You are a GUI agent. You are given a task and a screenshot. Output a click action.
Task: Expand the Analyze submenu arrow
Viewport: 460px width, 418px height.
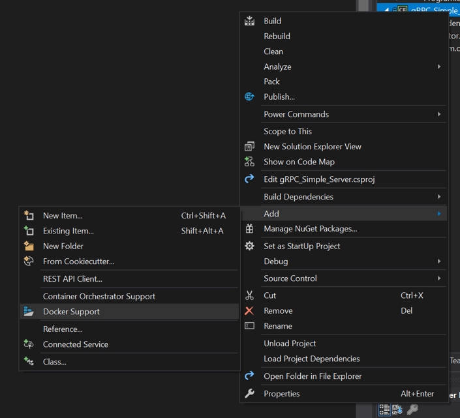tap(439, 67)
